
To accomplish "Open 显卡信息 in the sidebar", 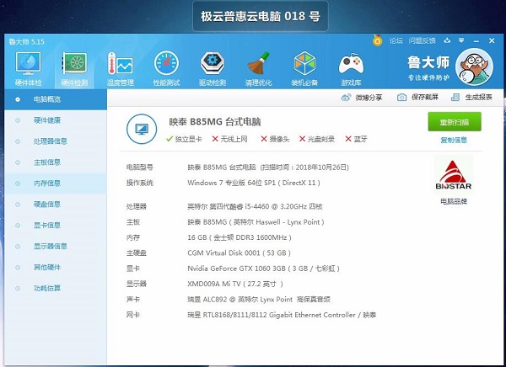I will 56,226.
